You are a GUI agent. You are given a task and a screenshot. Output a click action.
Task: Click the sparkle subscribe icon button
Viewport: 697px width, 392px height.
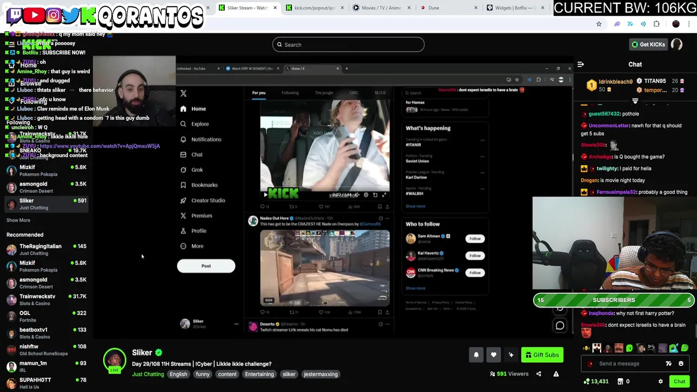(511, 355)
